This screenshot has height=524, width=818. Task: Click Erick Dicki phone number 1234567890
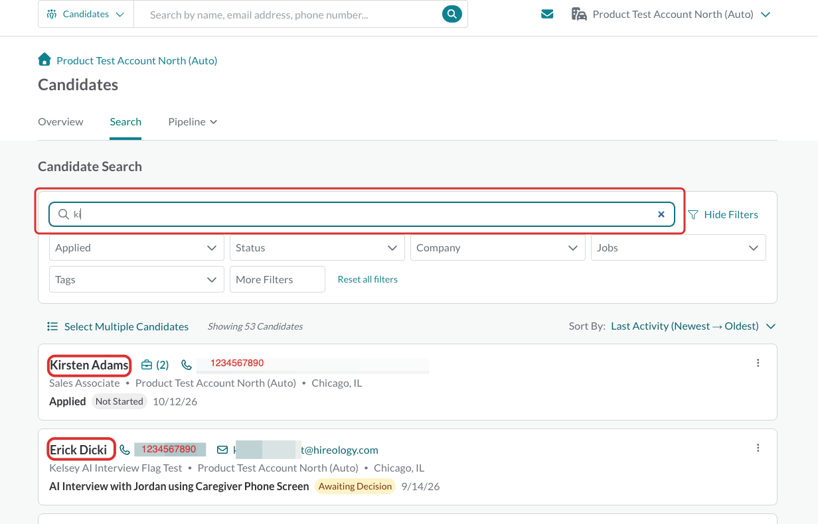[169, 449]
